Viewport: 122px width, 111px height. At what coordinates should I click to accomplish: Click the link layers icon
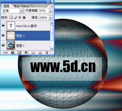pos(5,53)
